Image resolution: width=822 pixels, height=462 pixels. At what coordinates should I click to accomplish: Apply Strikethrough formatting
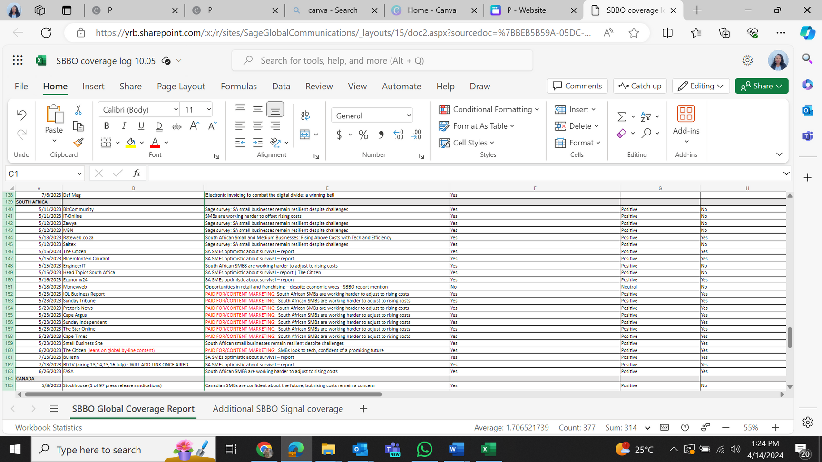tap(176, 126)
